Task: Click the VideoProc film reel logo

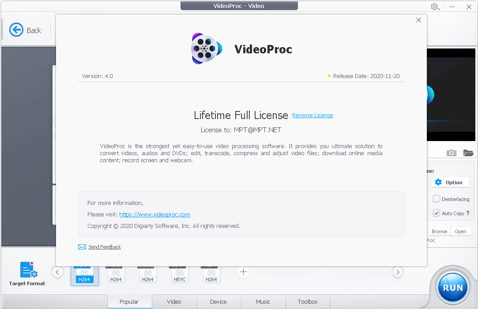Action: click(x=207, y=49)
